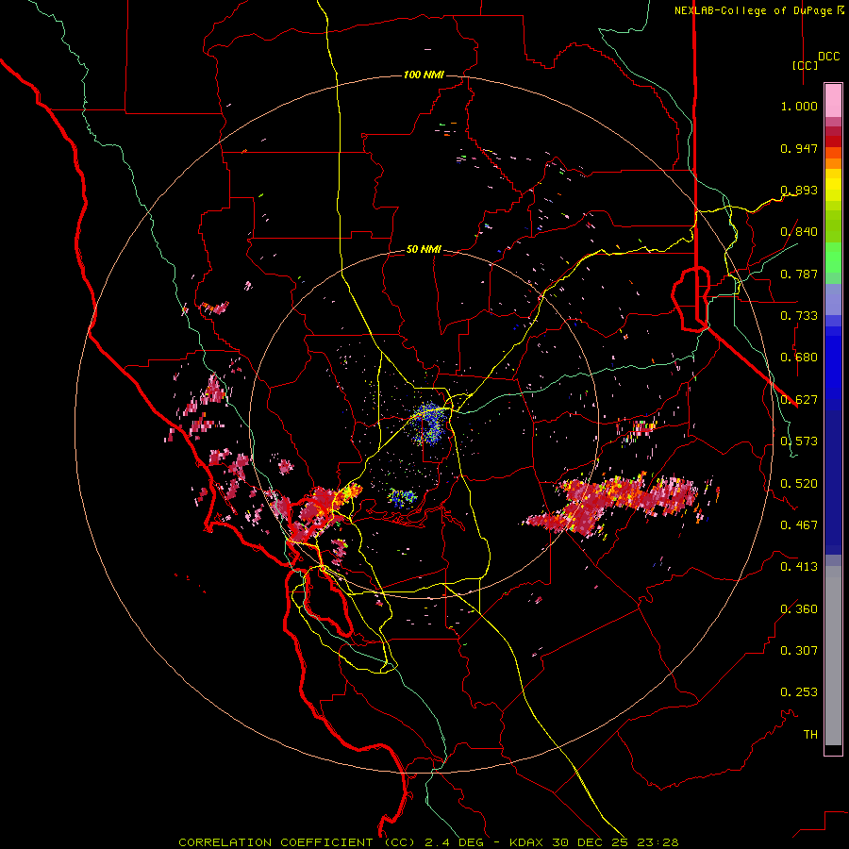Click the 0.307 color scale value
The height and width of the screenshot is (849, 849).
[799, 651]
